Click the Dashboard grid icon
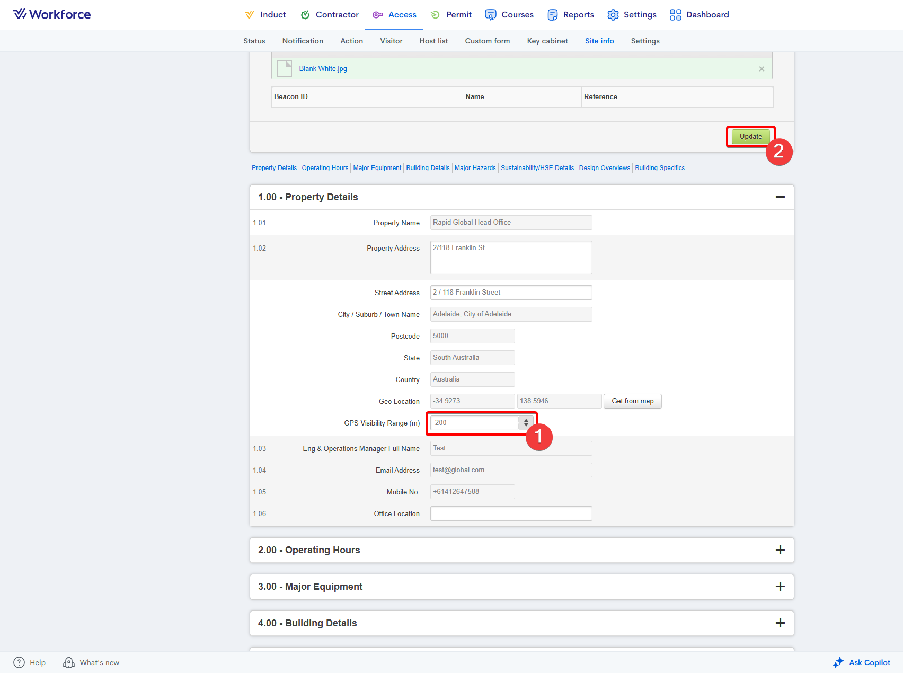The image size is (903, 673). 676,15
